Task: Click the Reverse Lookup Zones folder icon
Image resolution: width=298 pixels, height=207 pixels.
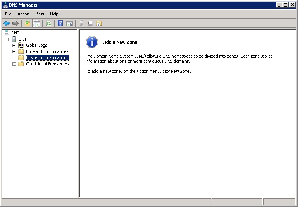Action: 21,58
